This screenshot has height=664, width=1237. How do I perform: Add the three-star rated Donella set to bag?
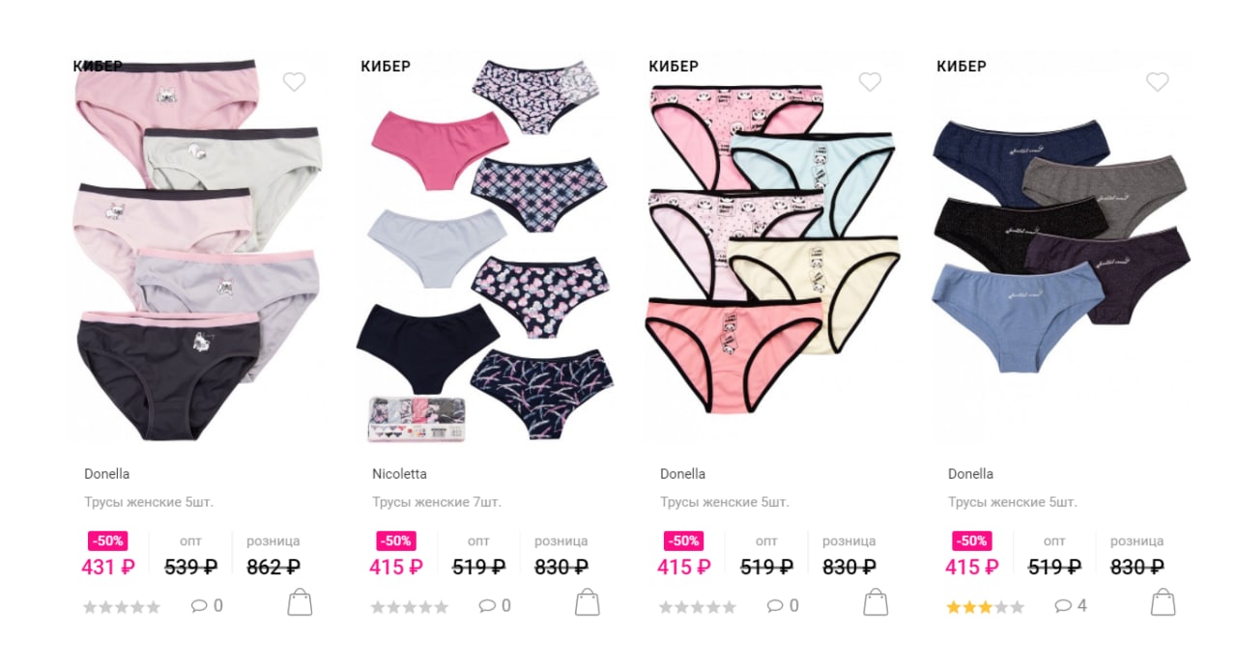[1164, 602]
